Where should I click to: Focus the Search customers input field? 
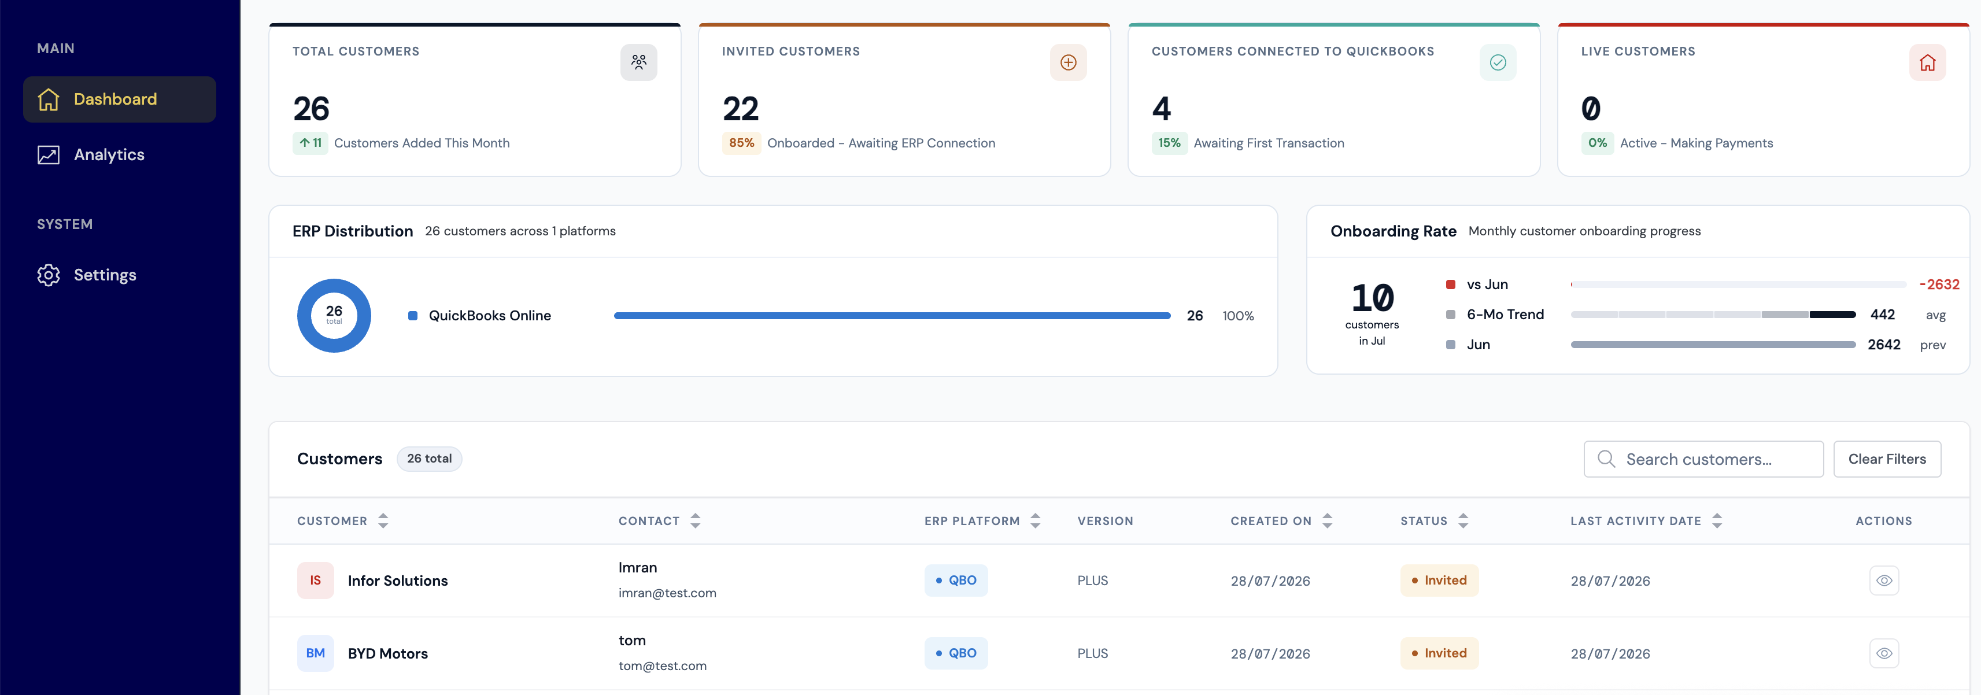pyautogui.click(x=1703, y=459)
